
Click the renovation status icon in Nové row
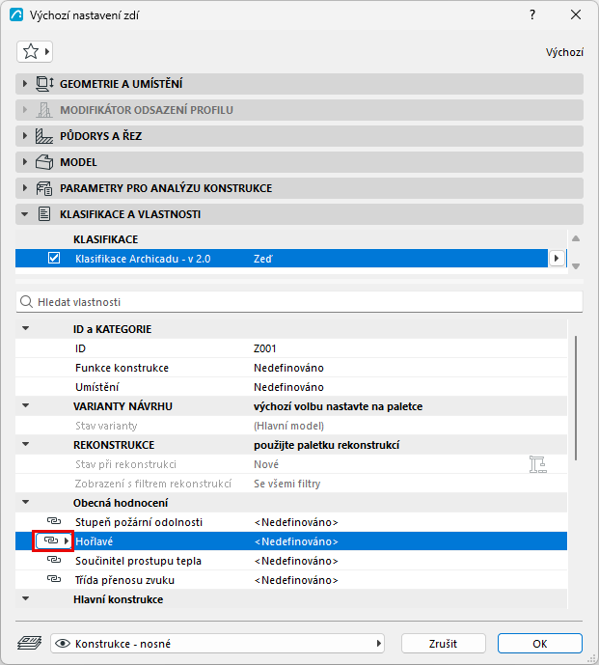pyautogui.click(x=537, y=464)
